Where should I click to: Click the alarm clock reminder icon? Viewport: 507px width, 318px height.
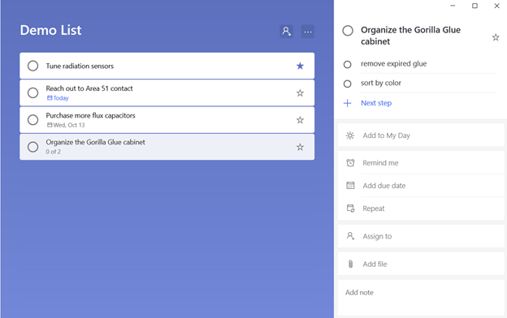(350, 163)
